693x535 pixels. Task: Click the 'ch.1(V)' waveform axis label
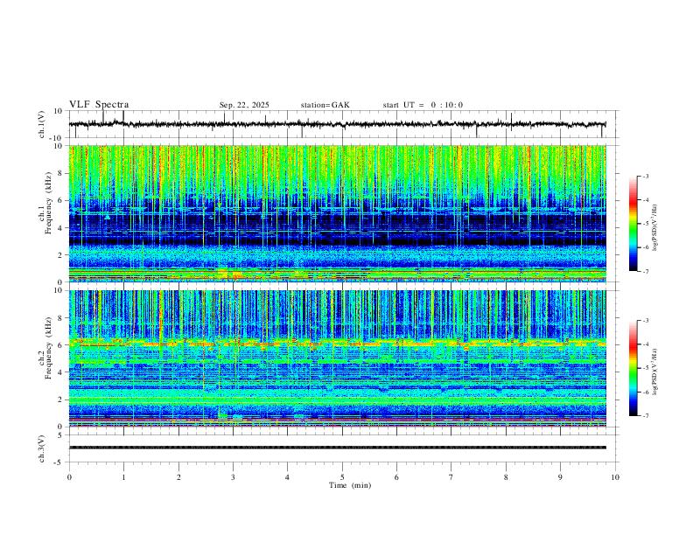42,124
